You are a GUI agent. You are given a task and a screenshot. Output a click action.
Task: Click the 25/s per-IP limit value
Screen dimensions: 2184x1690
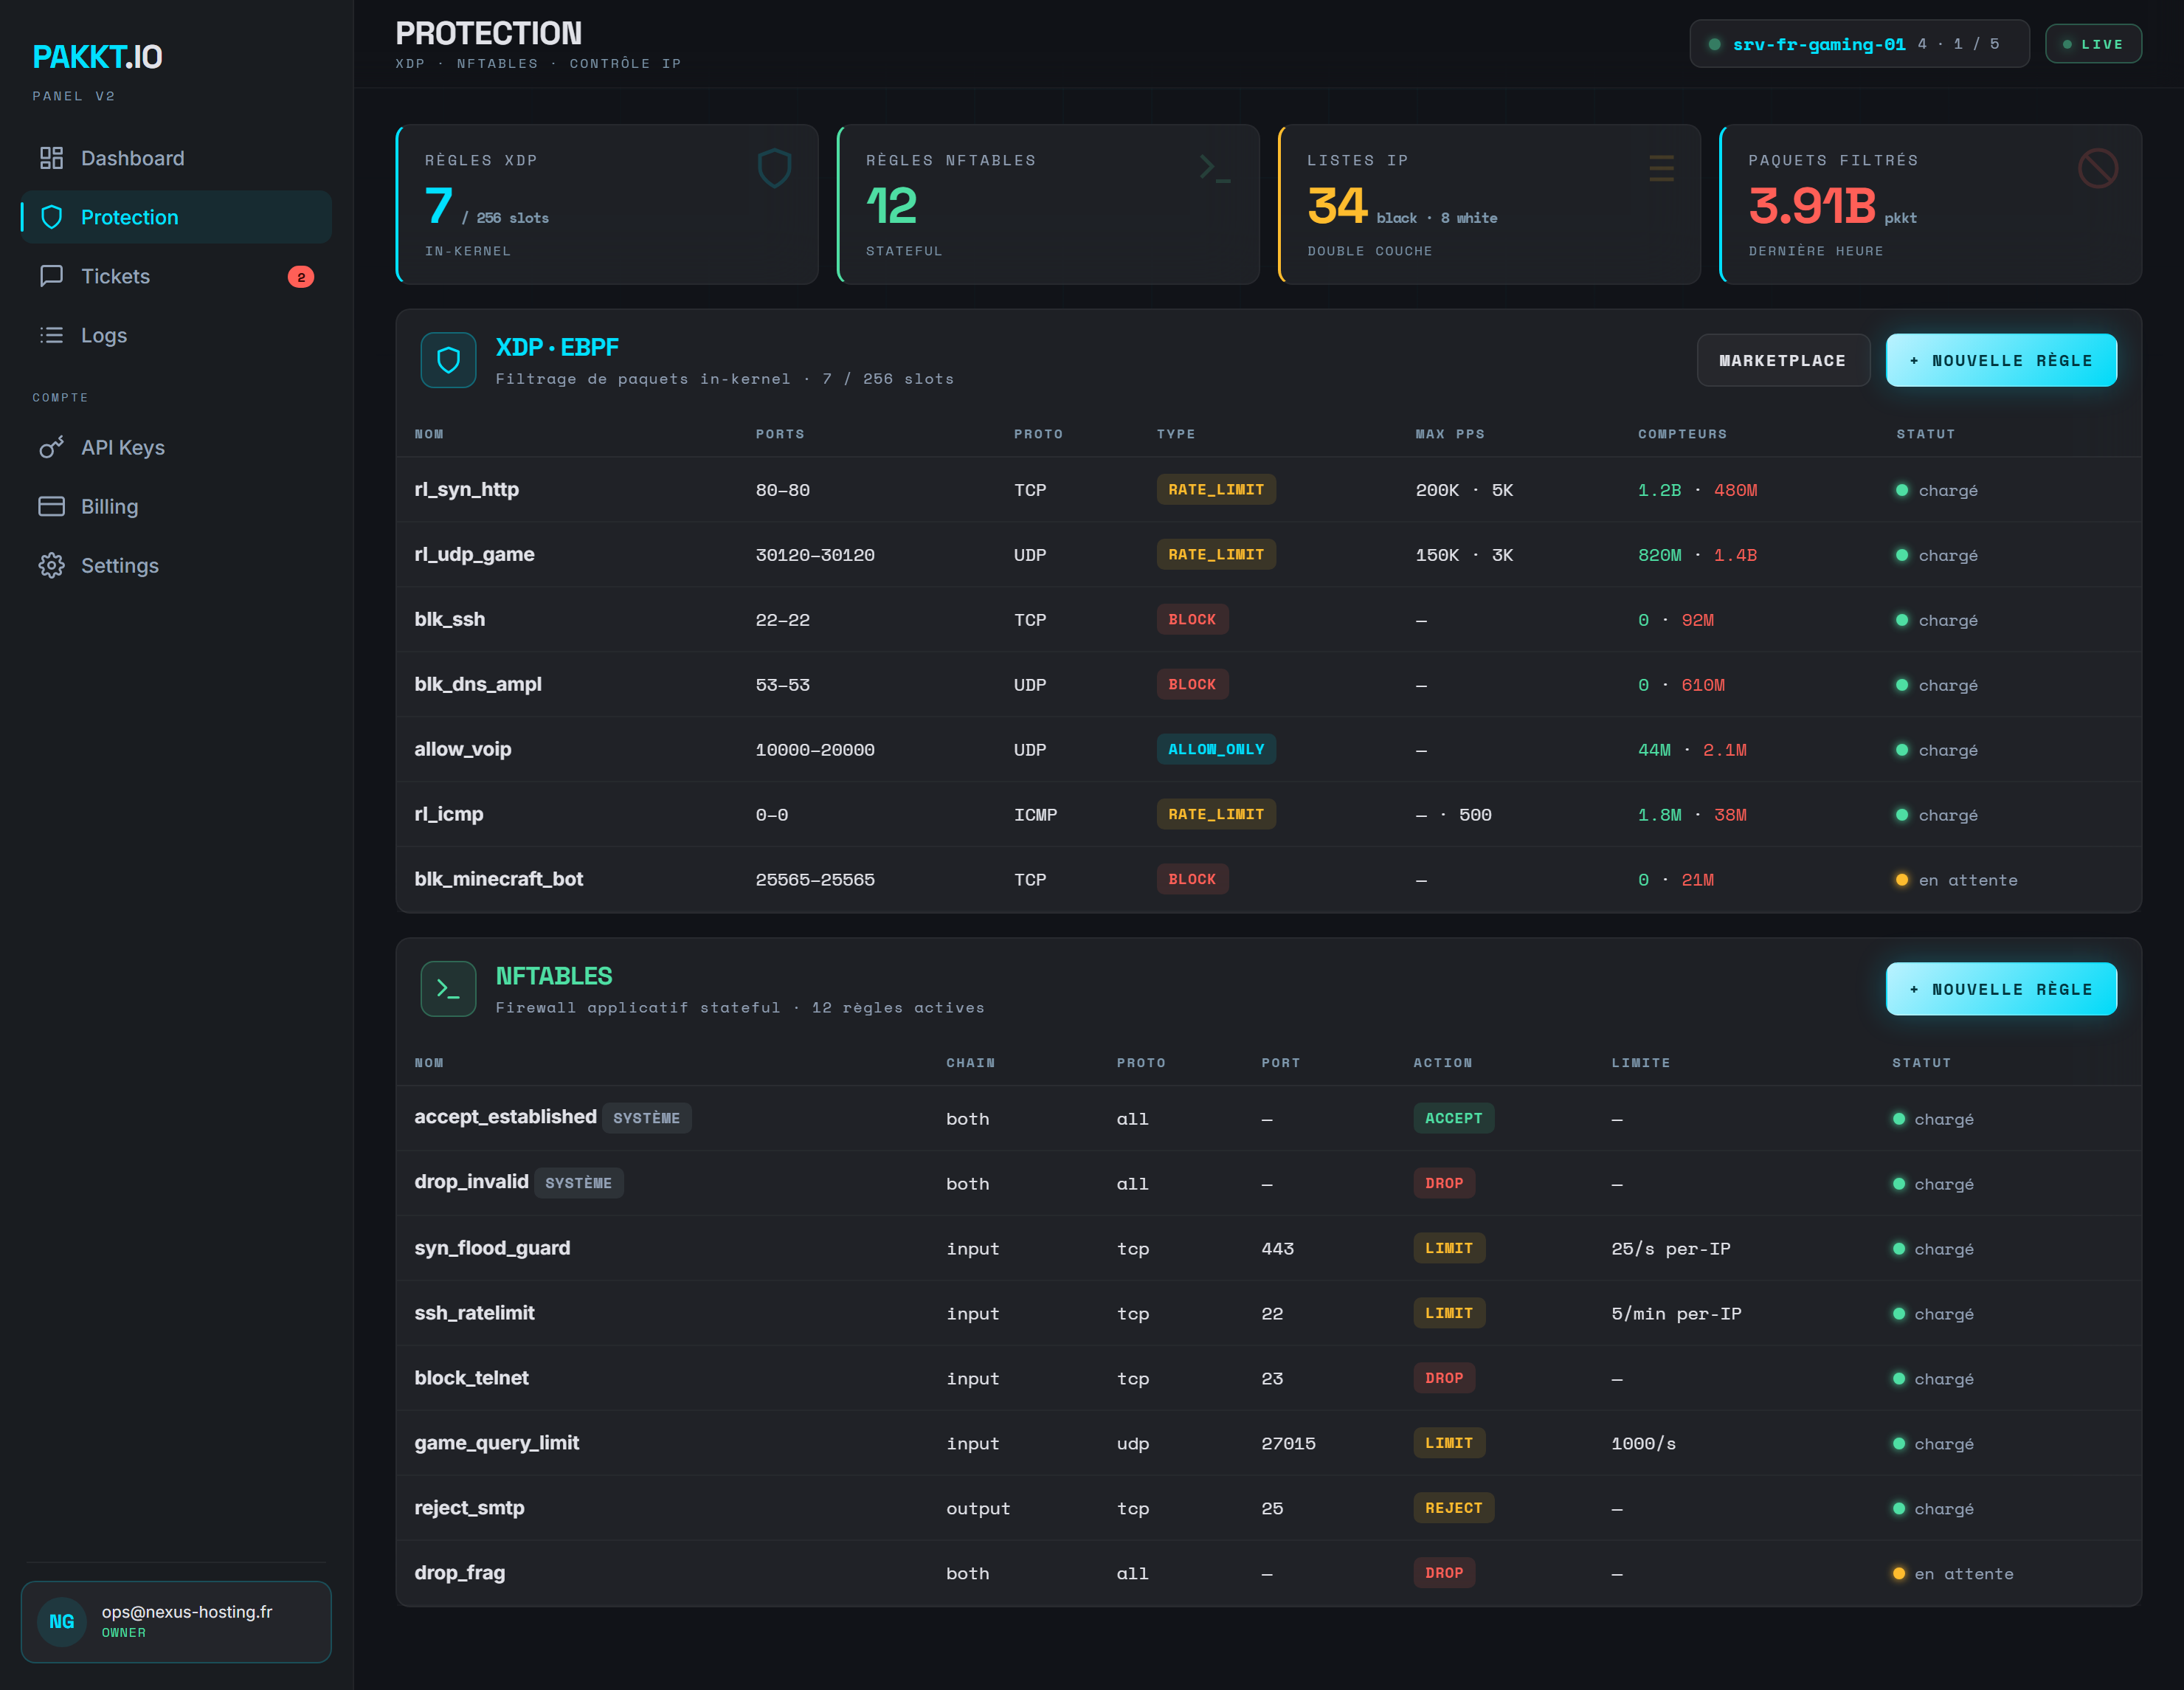click(1670, 1249)
